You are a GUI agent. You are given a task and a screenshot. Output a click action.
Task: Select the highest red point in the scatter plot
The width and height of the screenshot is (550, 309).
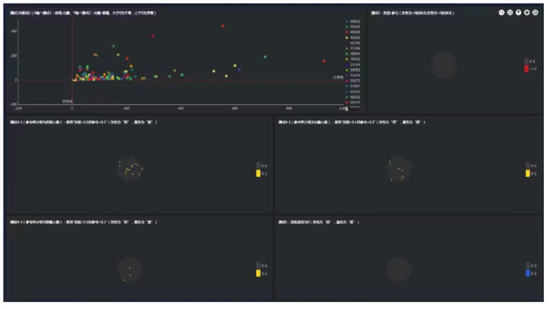223,27
